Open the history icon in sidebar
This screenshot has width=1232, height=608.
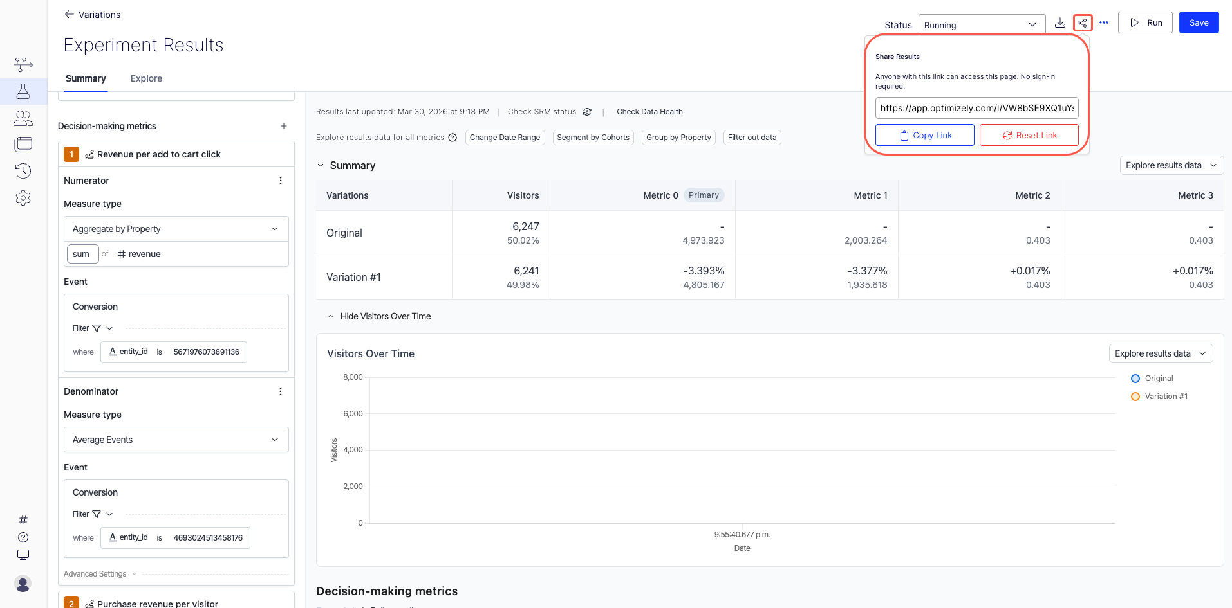click(x=23, y=171)
